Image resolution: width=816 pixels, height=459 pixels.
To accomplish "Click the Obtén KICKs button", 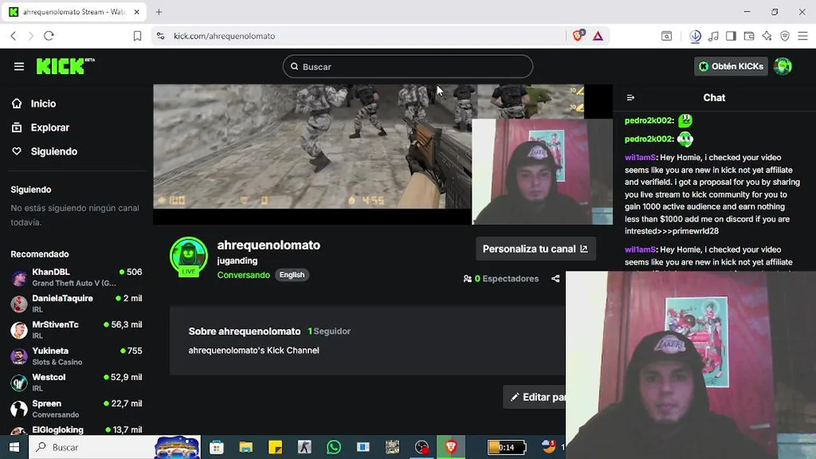I will [731, 66].
